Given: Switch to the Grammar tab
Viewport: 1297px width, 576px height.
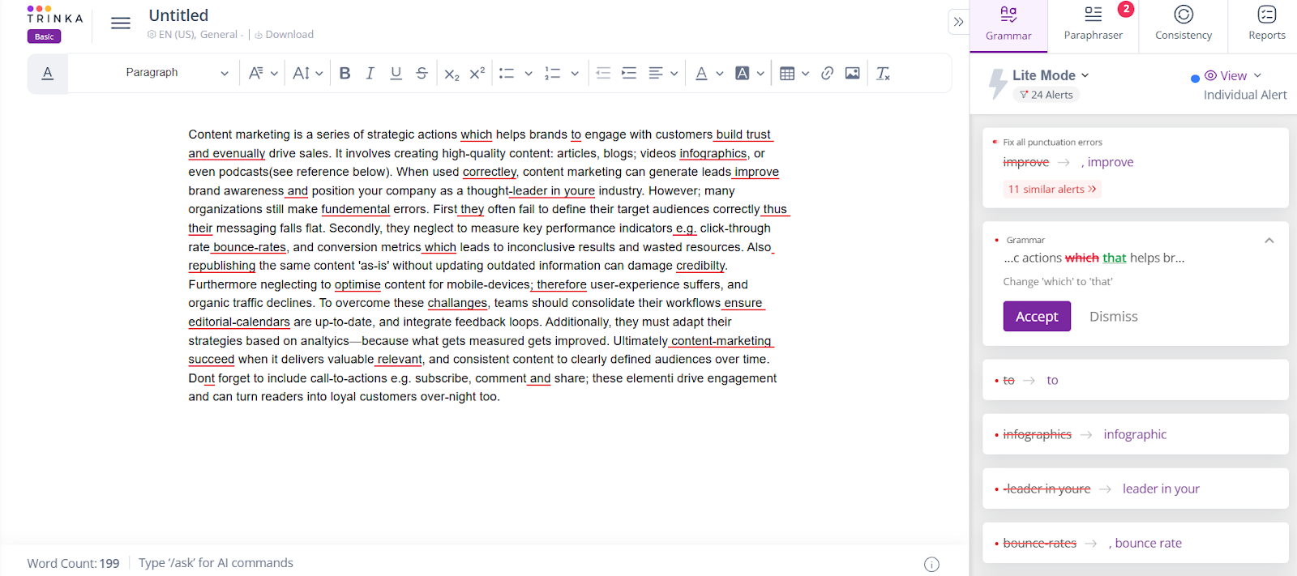Looking at the screenshot, I should [x=1008, y=24].
